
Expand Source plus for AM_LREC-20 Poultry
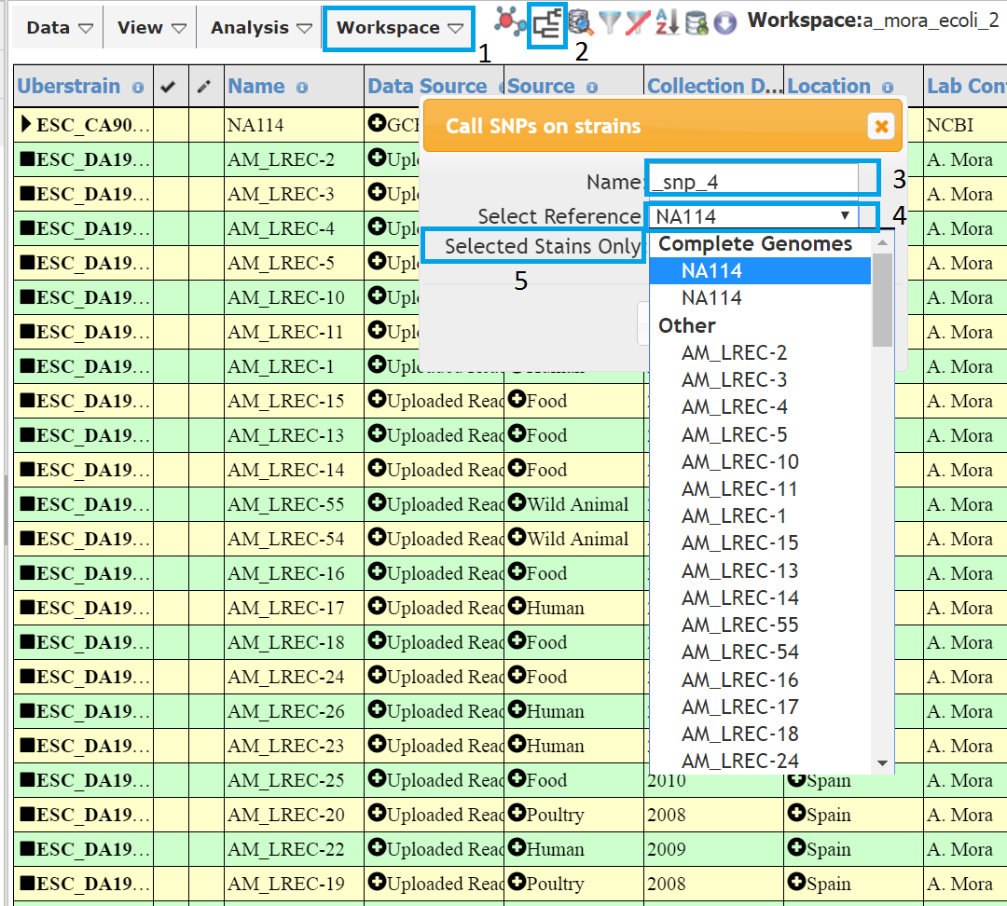click(x=517, y=813)
